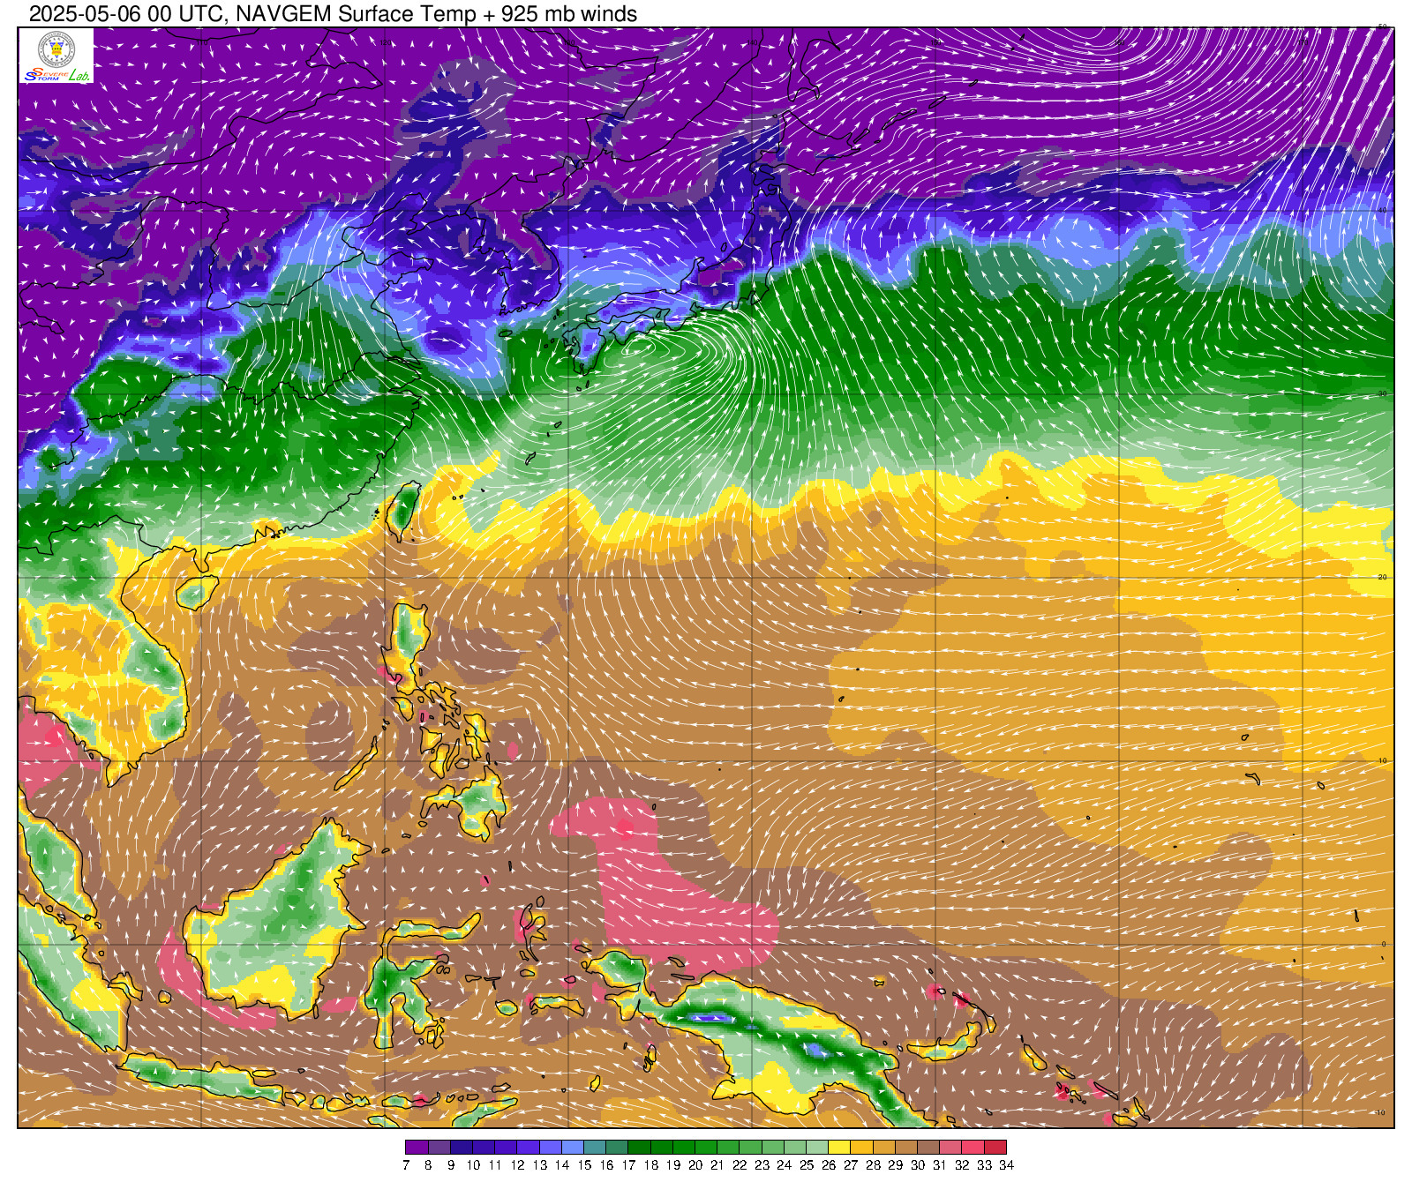Viewport: 1412px width, 1182px height.
Task: Click the colorbar label 15
Action: tap(584, 1165)
